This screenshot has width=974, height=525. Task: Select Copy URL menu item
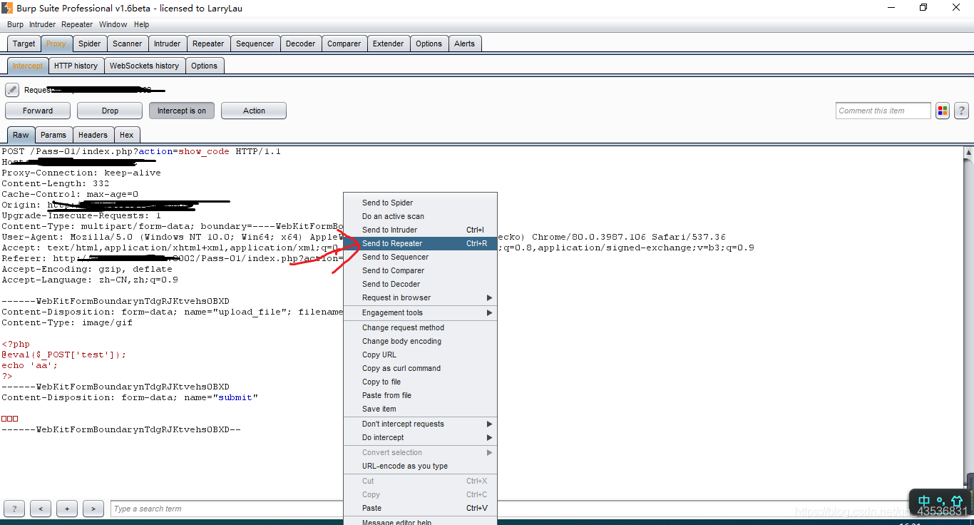click(420, 355)
